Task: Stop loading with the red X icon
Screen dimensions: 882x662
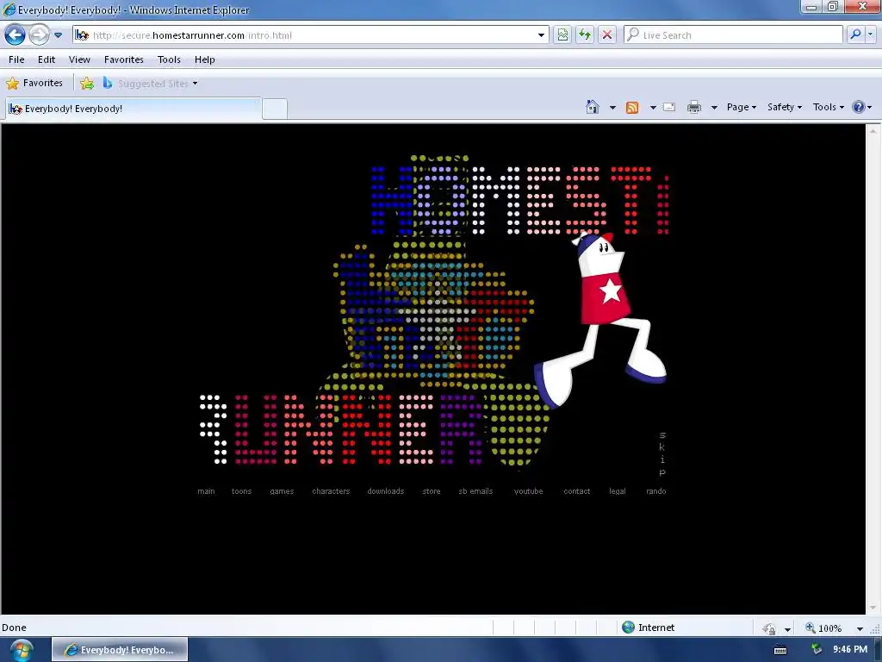Action: tap(607, 34)
